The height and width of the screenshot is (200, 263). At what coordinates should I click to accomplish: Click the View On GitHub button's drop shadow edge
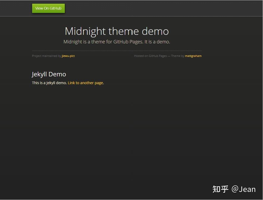coord(48,13)
